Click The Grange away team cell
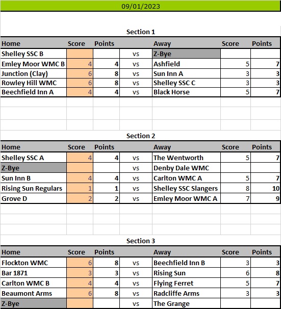The width and height of the screenshot is (281, 309). coord(186,303)
